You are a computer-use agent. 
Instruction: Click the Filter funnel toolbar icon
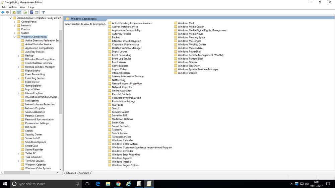[43, 12]
